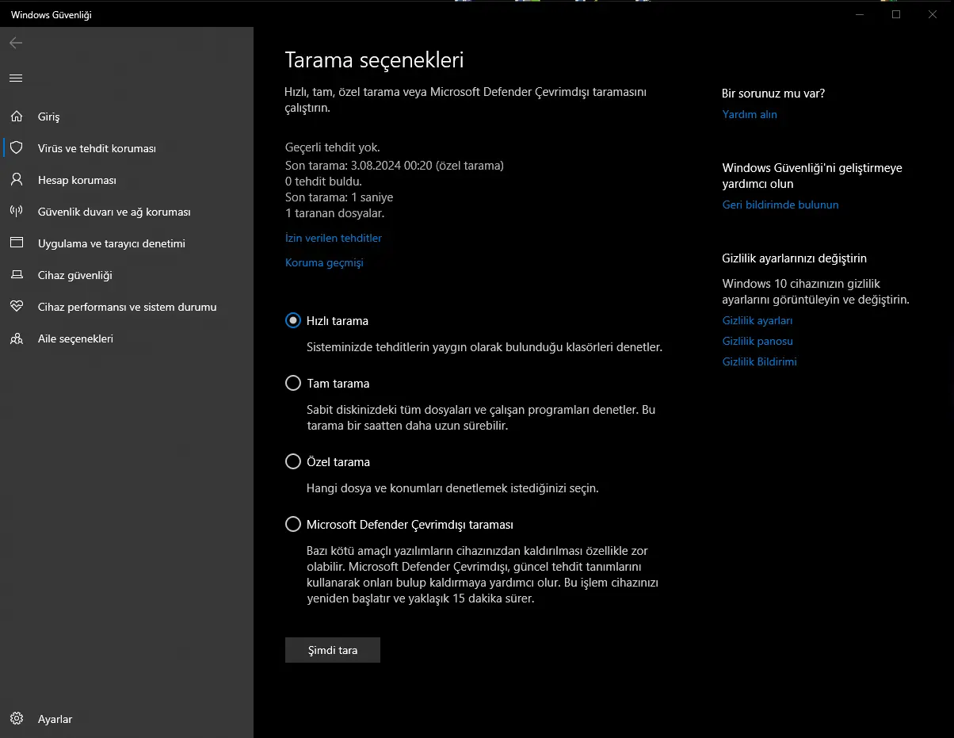This screenshot has width=954, height=738.
Task: Expand the hamburger navigation menu
Action: 16,78
